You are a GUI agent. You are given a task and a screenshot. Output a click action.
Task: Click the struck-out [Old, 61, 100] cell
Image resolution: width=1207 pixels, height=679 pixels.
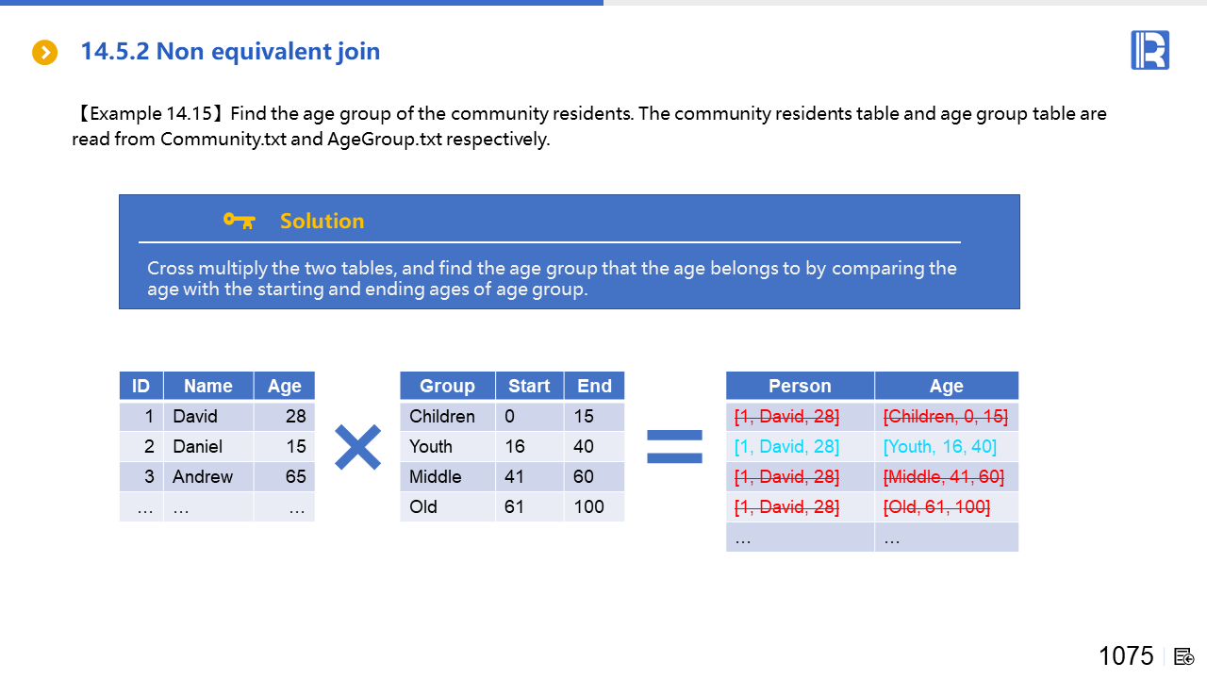point(936,506)
